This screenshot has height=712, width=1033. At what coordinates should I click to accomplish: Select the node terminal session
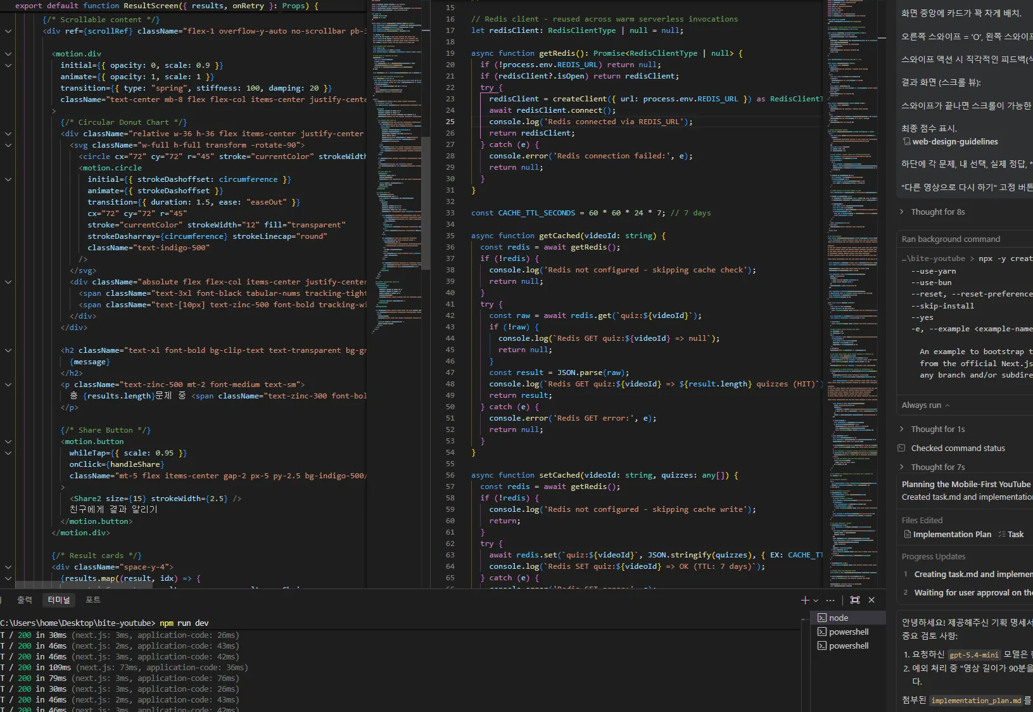[838, 618]
